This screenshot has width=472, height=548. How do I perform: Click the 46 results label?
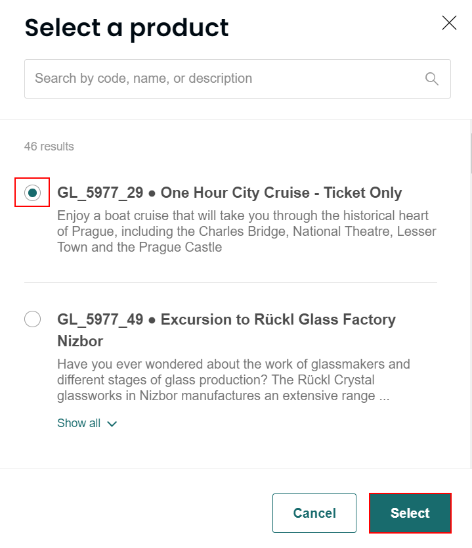click(49, 147)
